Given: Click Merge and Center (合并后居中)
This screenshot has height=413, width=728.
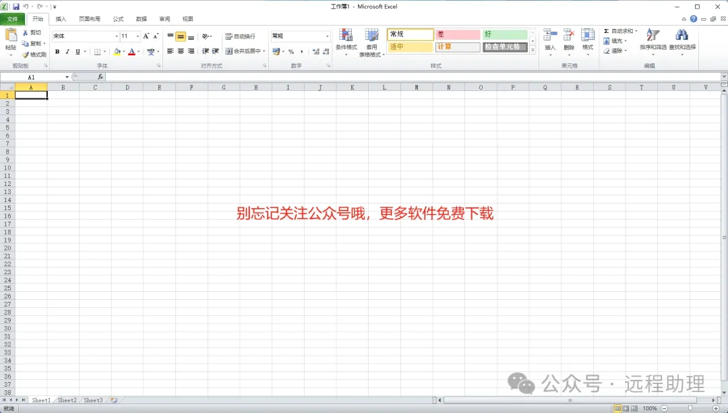Looking at the screenshot, I should click(x=243, y=51).
